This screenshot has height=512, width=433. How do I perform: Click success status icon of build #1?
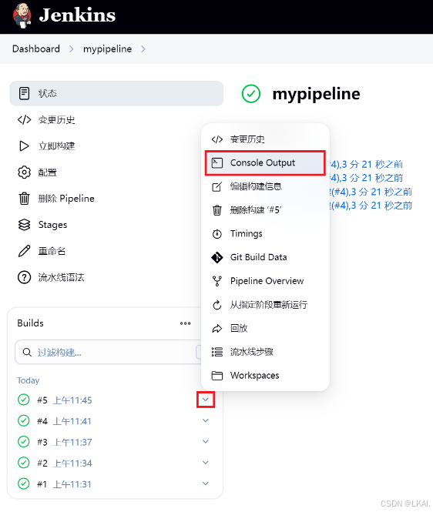pos(24,484)
